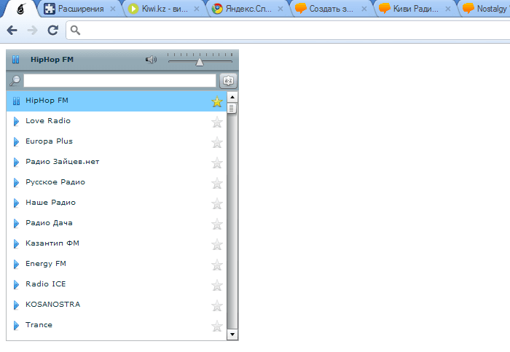The image size is (510, 352).
Task: Play the Energy FM station
Action: [x=16, y=264]
